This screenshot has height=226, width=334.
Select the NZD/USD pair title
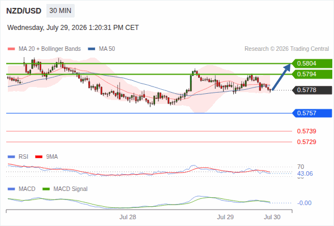coord(24,11)
